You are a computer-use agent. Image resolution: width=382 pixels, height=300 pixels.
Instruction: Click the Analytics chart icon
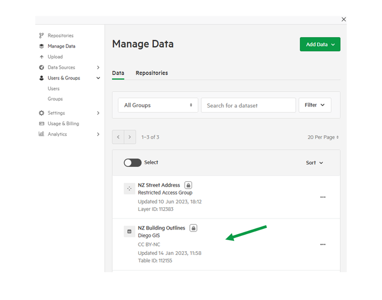click(41, 134)
